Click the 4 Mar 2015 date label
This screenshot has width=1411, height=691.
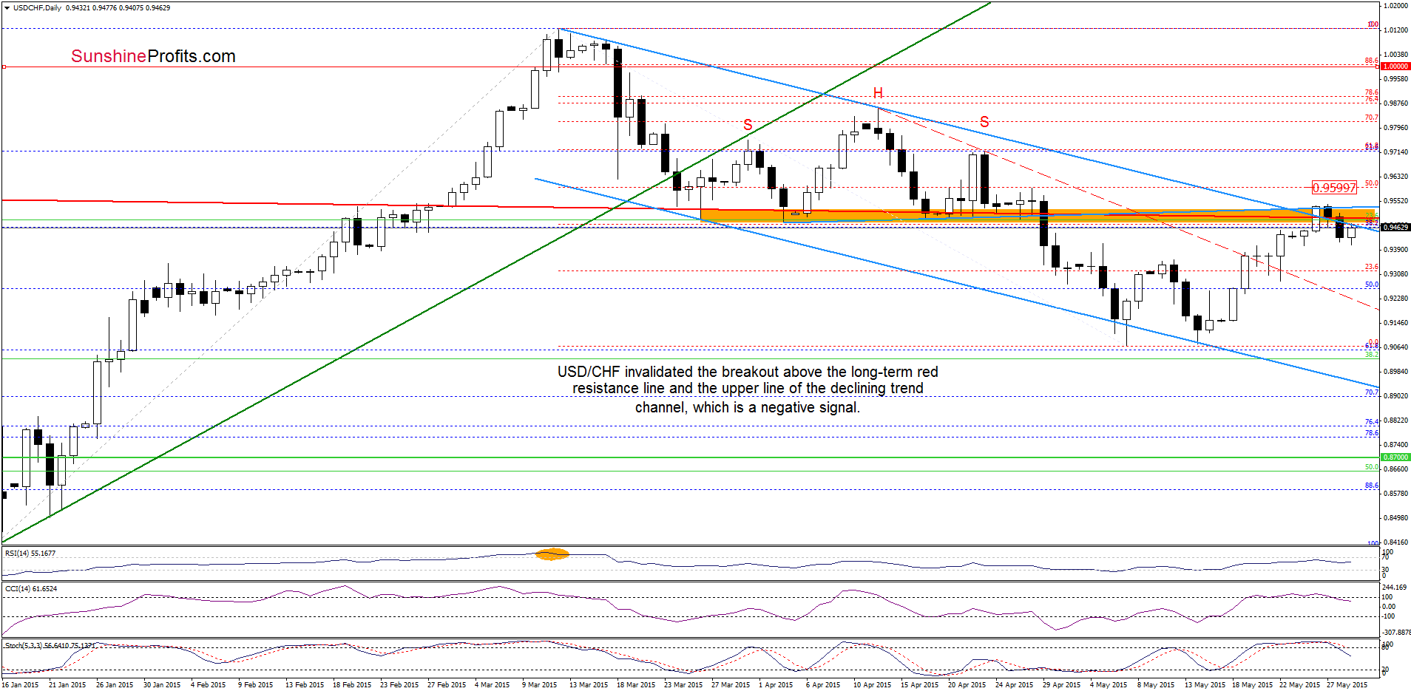click(493, 685)
